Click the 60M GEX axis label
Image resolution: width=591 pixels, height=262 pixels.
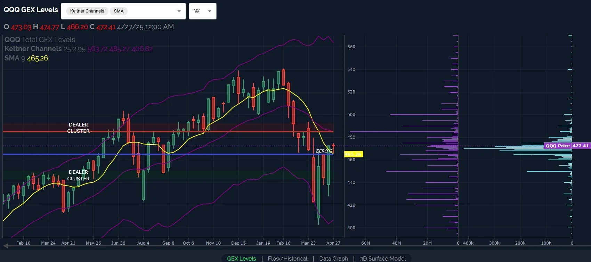pos(366,243)
